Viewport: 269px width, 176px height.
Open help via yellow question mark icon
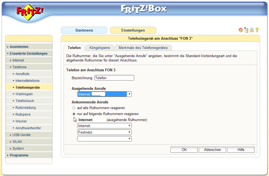tap(257, 30)
